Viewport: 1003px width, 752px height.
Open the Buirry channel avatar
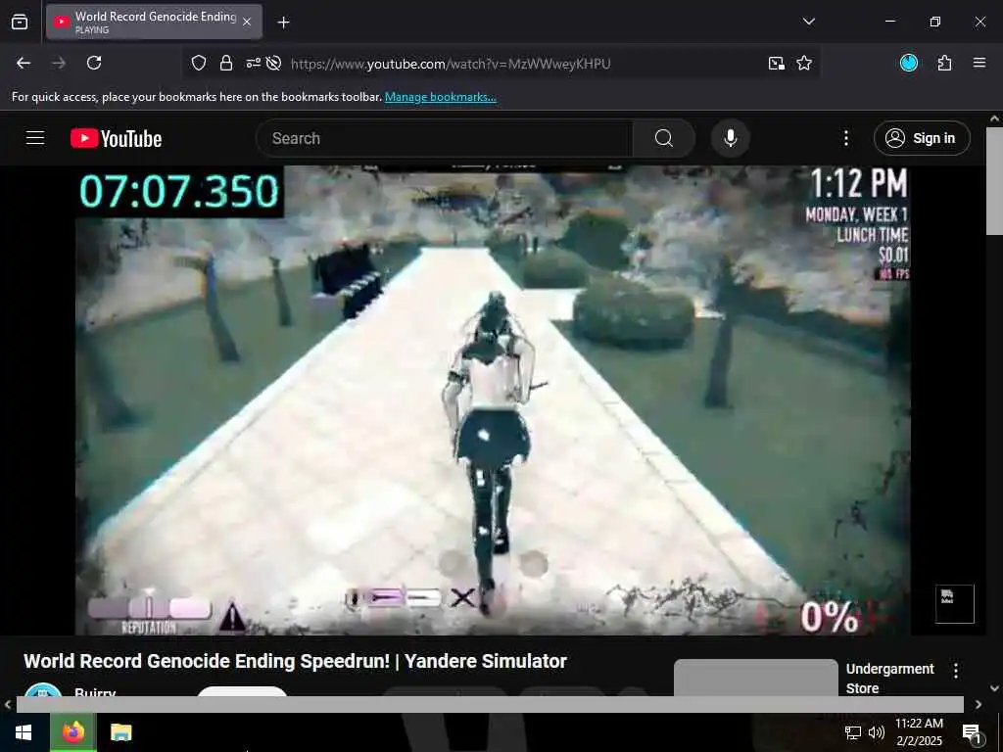[x=43, y=690]
